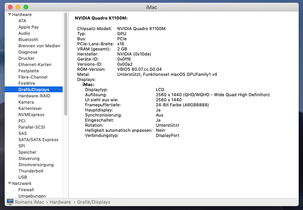The image size is (303, 210).
Task: Show Kartenleser information
Action: pos(30,108)
